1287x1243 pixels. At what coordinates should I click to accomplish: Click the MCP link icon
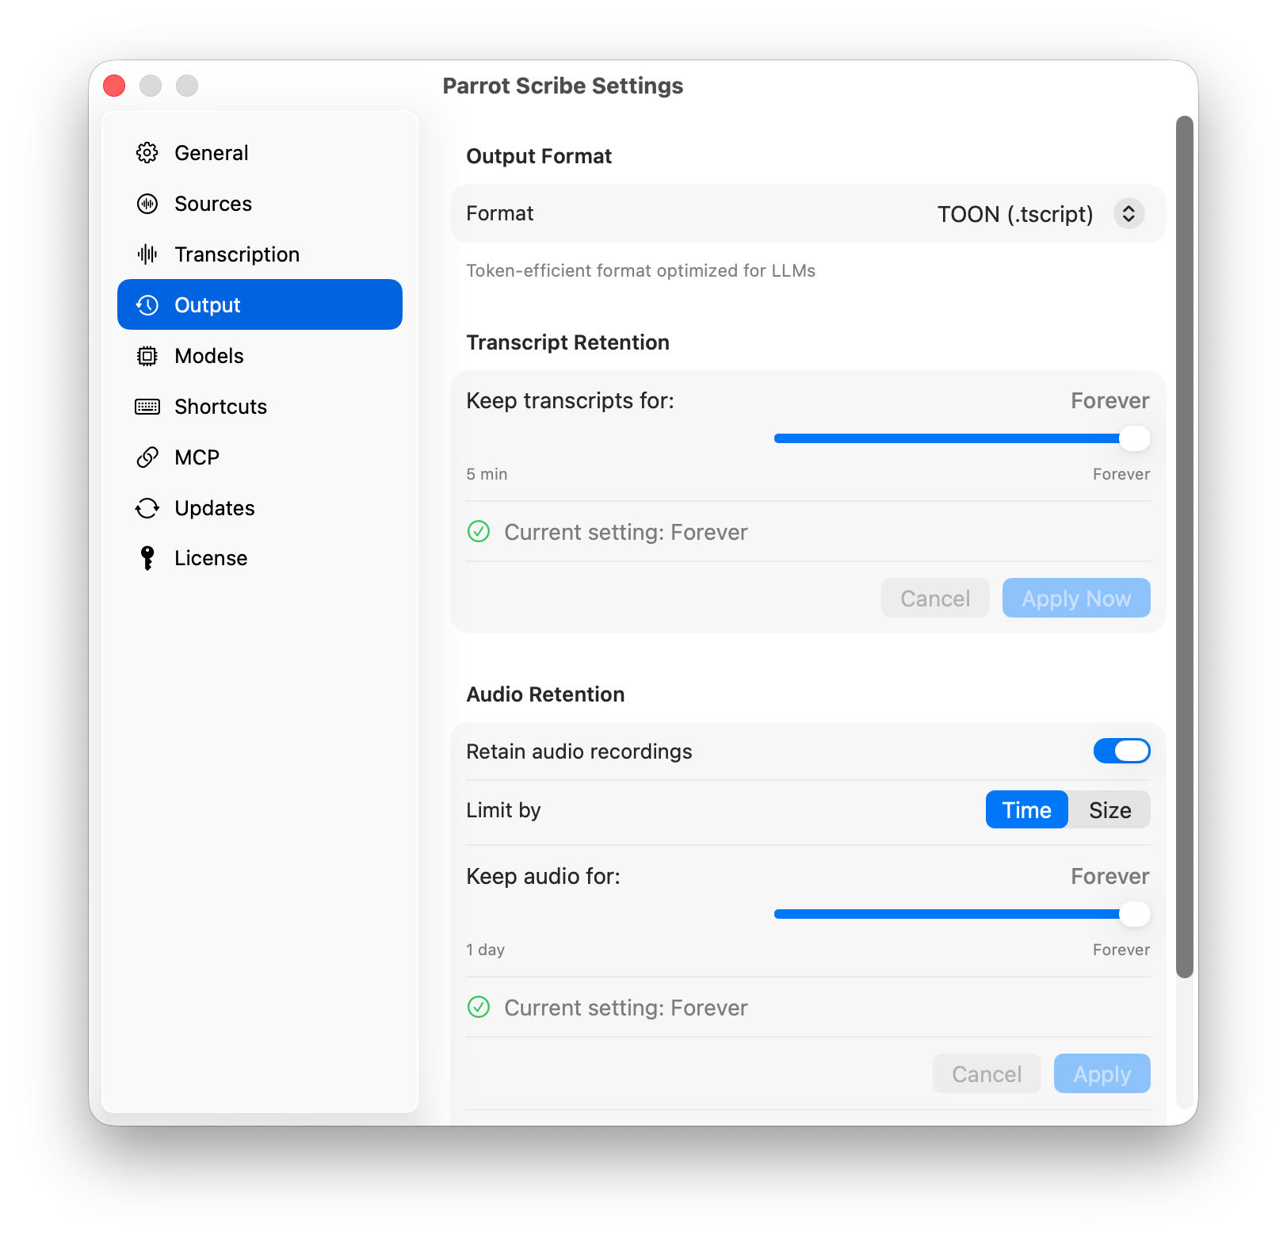(x=147, y=457)
